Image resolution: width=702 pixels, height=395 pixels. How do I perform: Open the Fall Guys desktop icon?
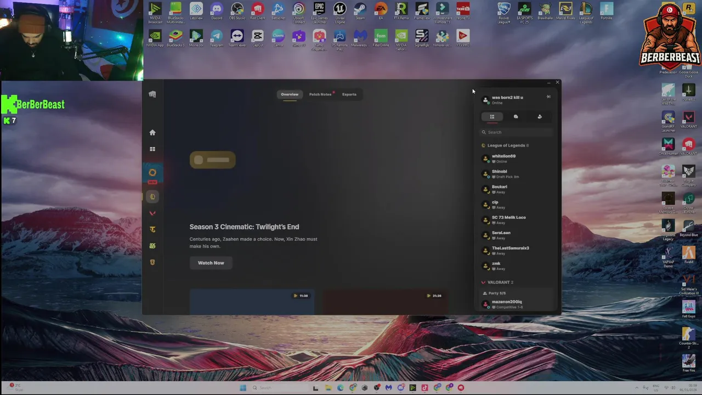(689, 309)
